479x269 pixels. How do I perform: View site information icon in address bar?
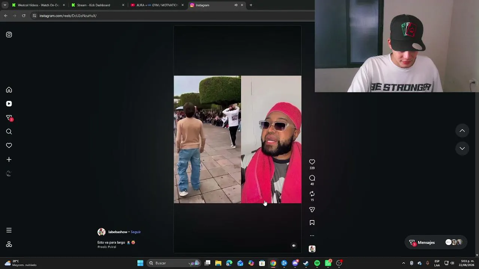(34, 16)
